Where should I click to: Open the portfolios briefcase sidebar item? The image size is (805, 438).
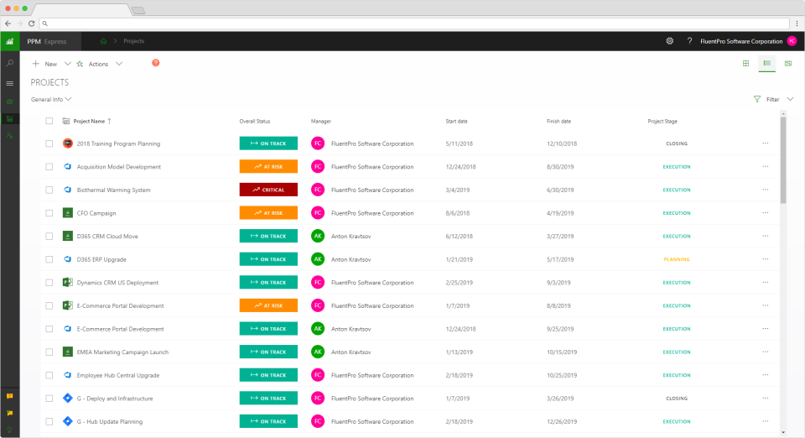[10, 102]
